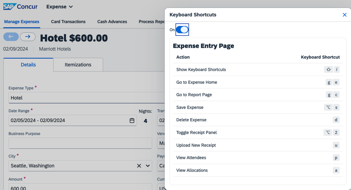Screen dimensions: 351x190
Task: Expand the City dropdown chevron
Action: click(148, 166)
